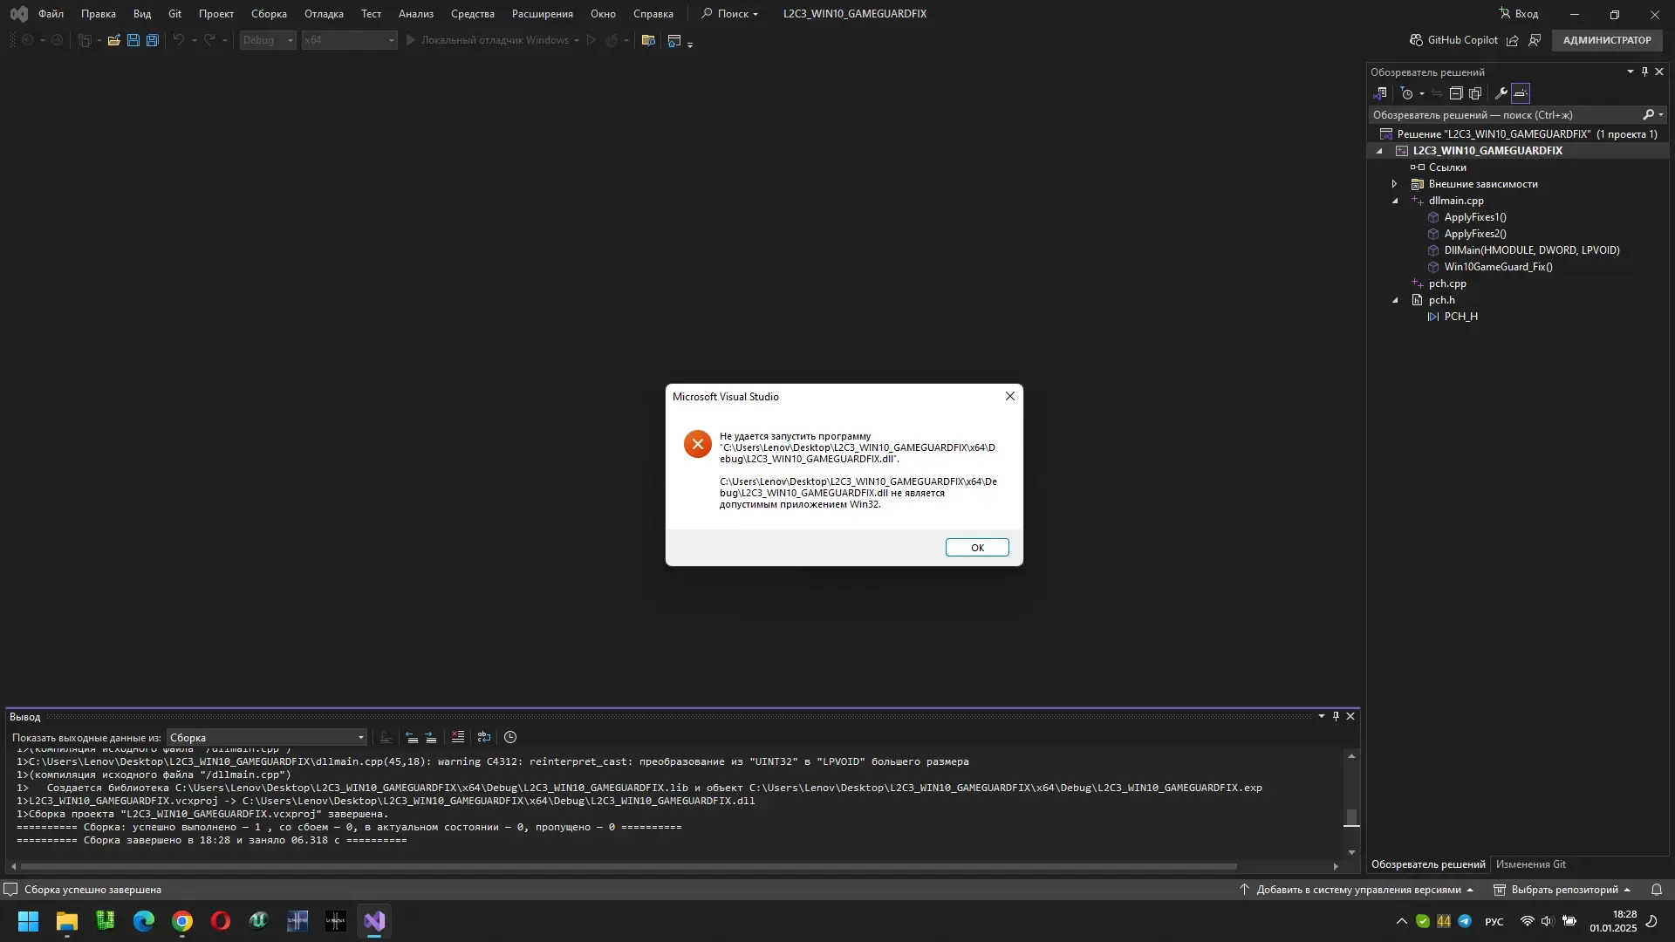1675x942 pixels.
Task: Click the Open File folder icon in toolbar
Action: pyautogui.click(x=113, y=40)
